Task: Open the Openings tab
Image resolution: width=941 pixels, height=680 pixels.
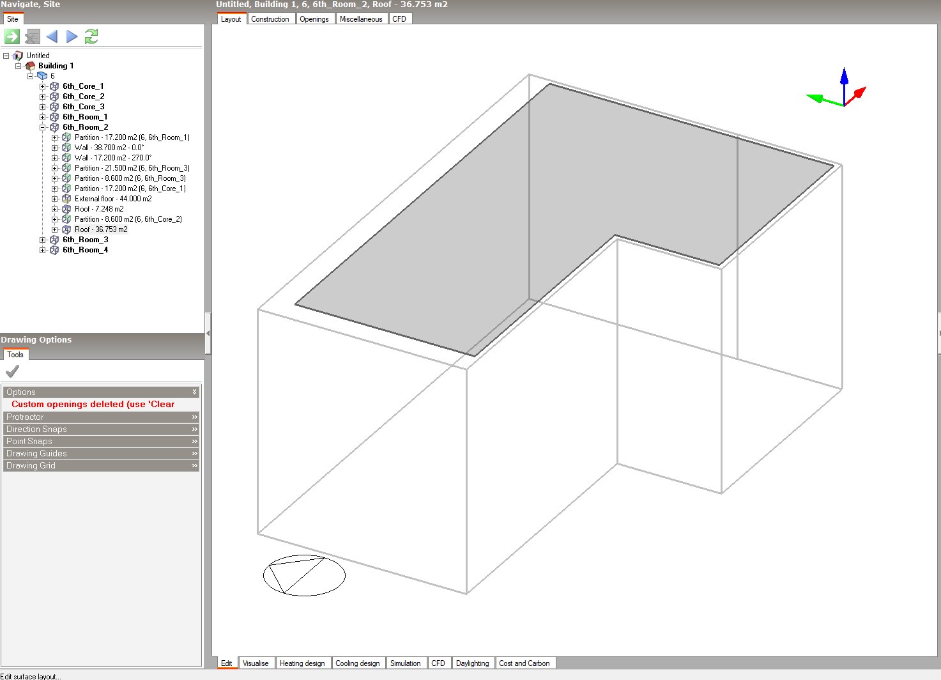Action: pos(314,19)
